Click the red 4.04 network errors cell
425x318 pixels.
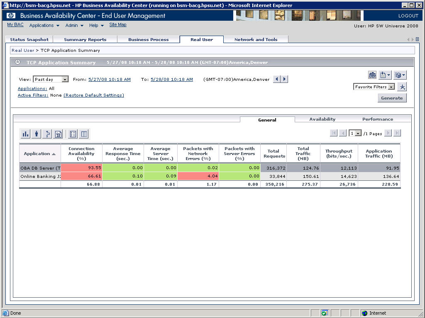pos(198,176)
